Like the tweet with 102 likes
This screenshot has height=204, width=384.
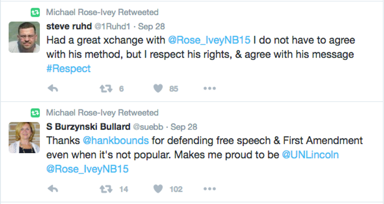pyautogui.click(x=158, y=189)
